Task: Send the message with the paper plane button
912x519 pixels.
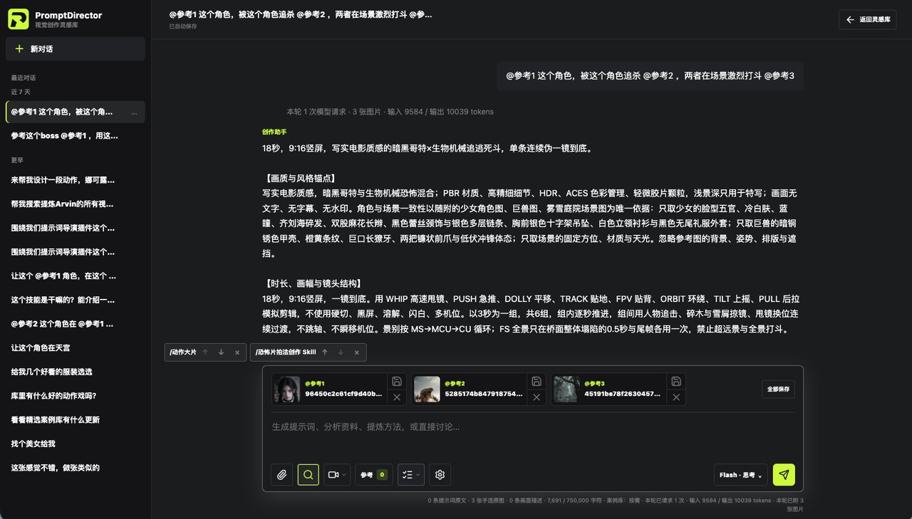Action: 784,475
